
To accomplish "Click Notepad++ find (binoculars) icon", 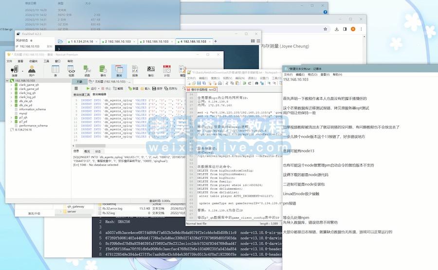I will [x=256, y=83].
